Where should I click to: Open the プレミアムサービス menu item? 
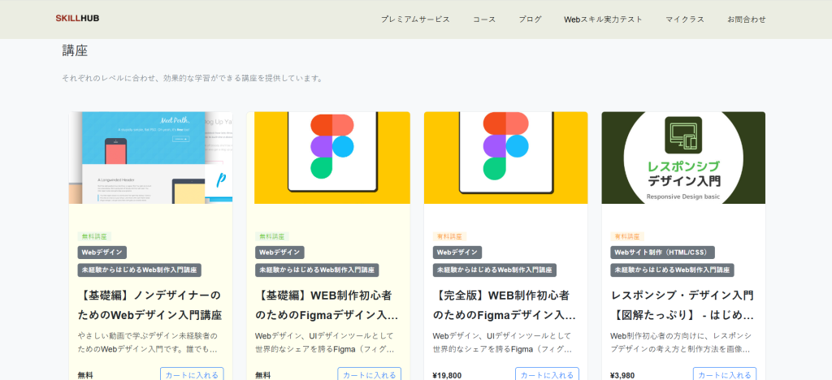pyautogui.click(x=415, y=19)
